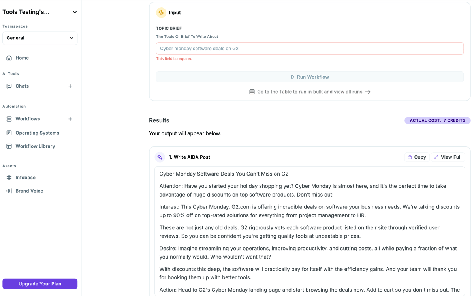Screen dimensions: 474x296
Task: Click the lightning Input step icon
Action: (161, 13)
